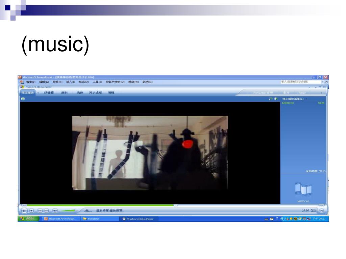This screenshot has width=346, height=259.
Task: Expand the now playing tab dropdown arrow
Action: (38, 93)
